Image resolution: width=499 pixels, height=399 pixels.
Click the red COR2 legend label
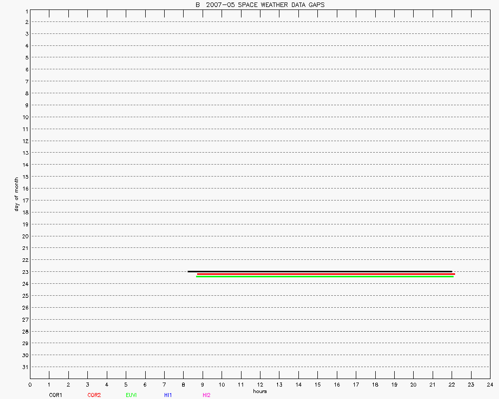tap(94, 395)
